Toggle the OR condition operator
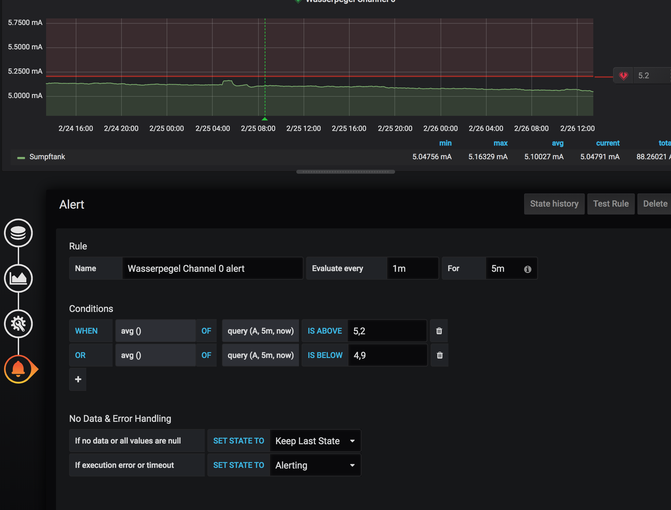Viewport: 671px width, 510px height. coord(91,355)
